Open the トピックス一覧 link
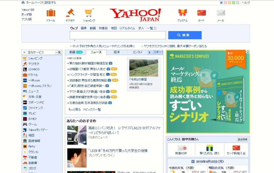The width and height of the screenshot is (274, 173). coord(92,110)
